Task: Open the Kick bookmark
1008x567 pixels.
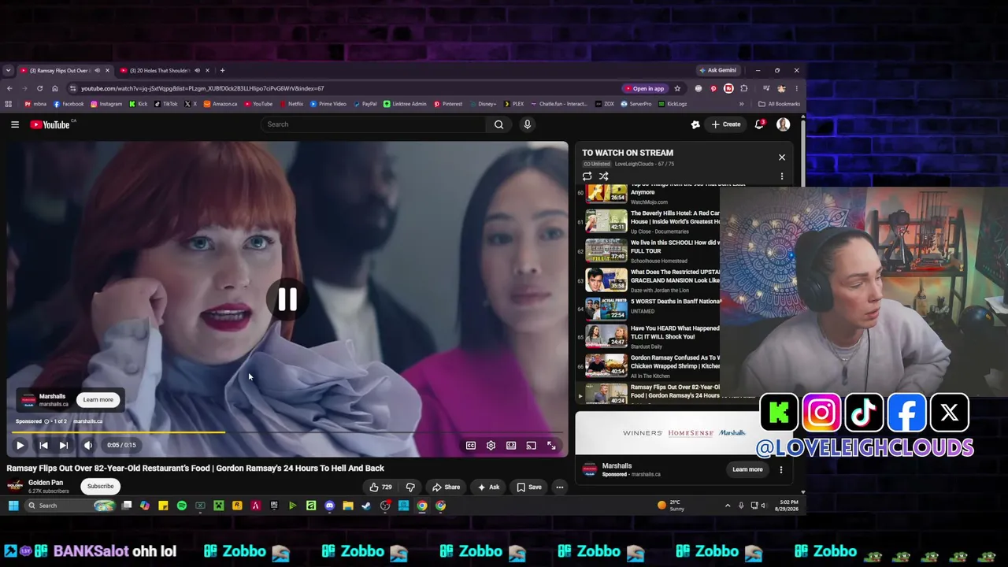Action: 139,104
